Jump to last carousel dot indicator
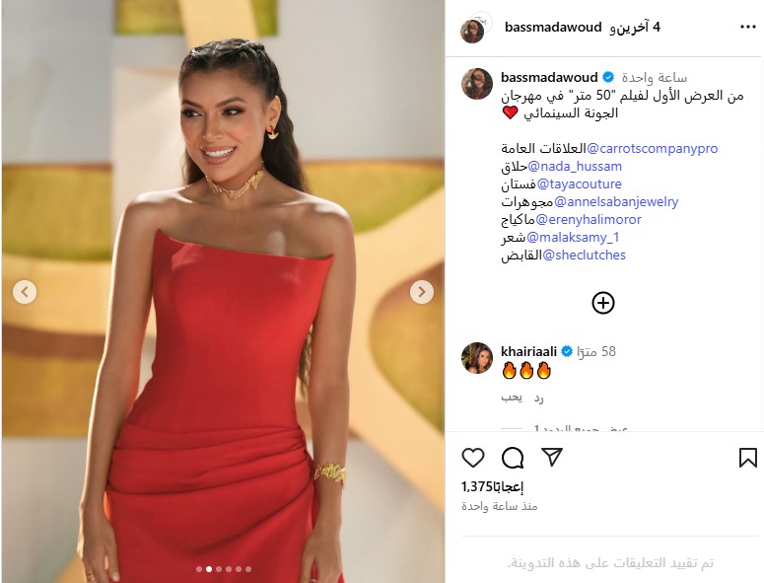Viewport: 764px width, 583px height. pos(248,569)
